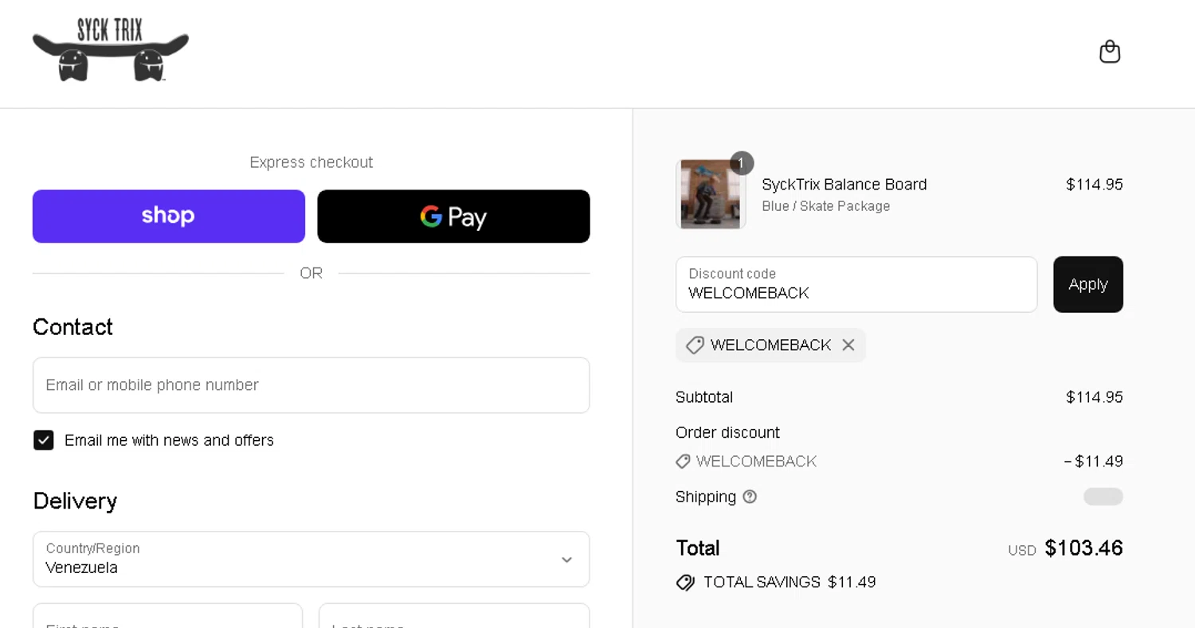Image resolution: width=1195 pixels, height=628 pixels.
Task: Click the product price $114.95 beside item
Action: (x=1095, y=185)
